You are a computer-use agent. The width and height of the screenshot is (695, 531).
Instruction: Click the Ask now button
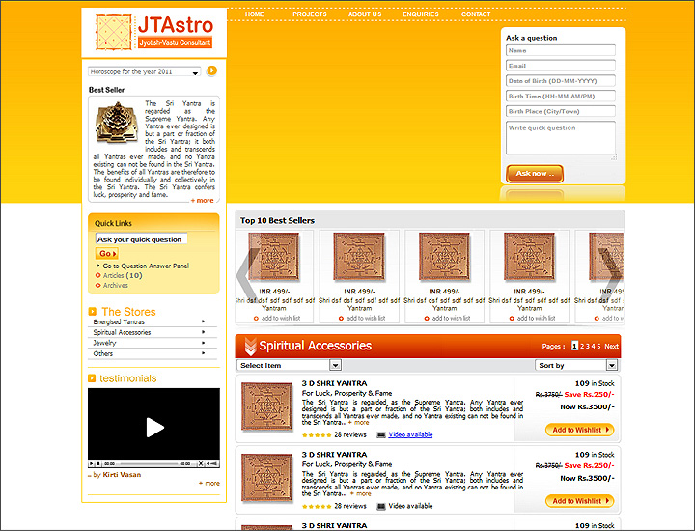[535, 174]
